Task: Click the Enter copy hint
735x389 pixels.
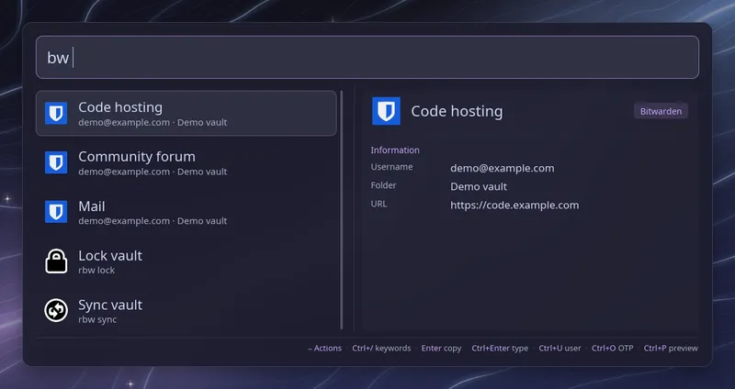Action: point(441,349)
